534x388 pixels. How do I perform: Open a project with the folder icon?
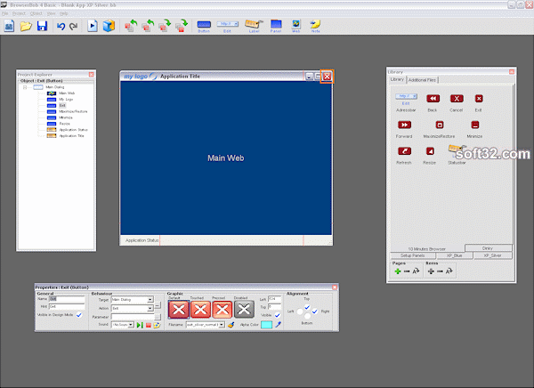[26, 27]
